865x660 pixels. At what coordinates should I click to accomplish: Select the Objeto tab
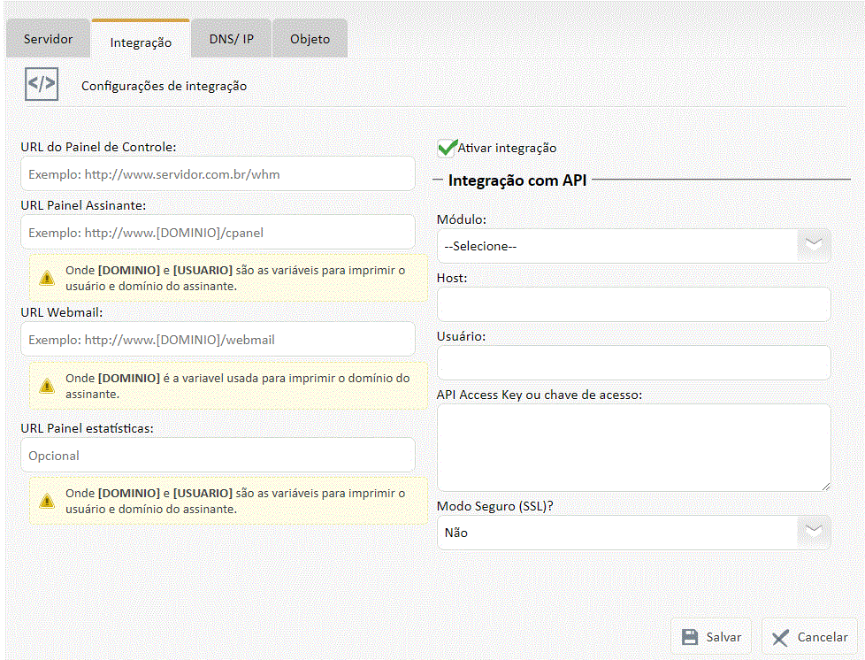click(310, 39)
